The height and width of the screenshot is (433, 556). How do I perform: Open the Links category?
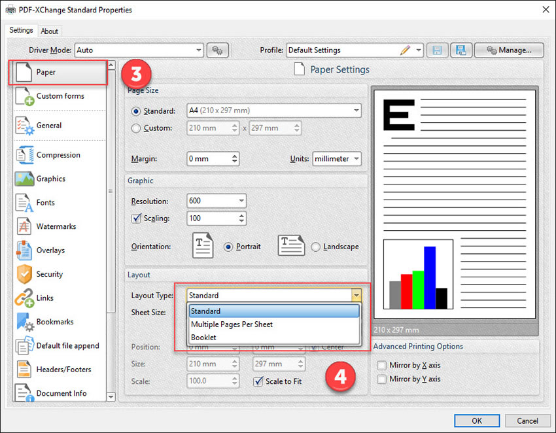[x=58, y=298]
